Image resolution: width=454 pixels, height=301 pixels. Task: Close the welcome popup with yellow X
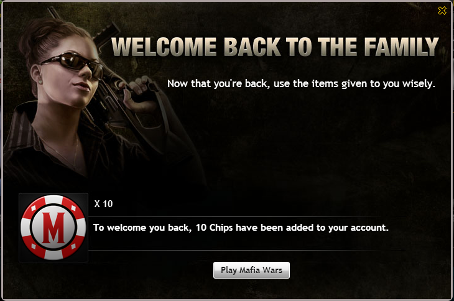click(x=442, y=11)
